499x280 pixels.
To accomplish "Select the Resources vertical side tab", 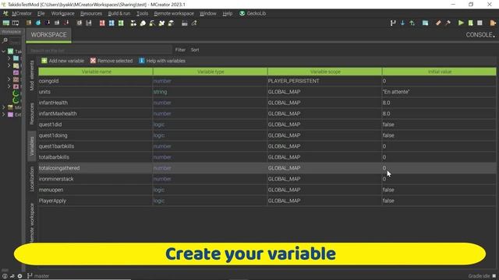I will 32,114.
